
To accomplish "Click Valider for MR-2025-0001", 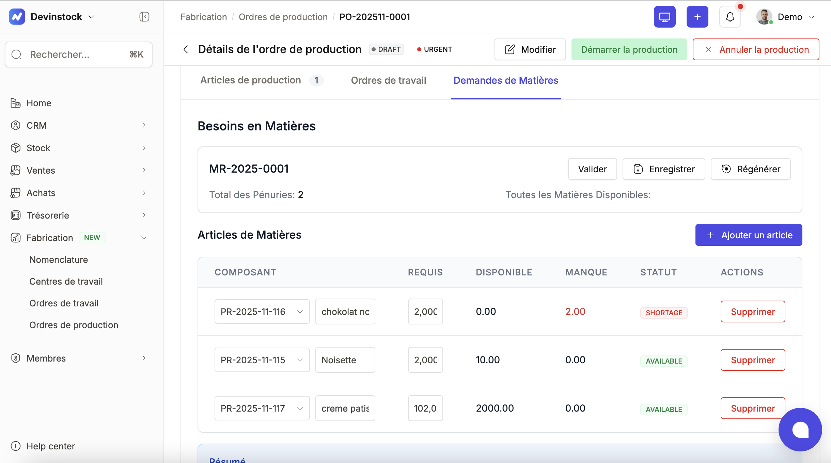I will (592, 169).
